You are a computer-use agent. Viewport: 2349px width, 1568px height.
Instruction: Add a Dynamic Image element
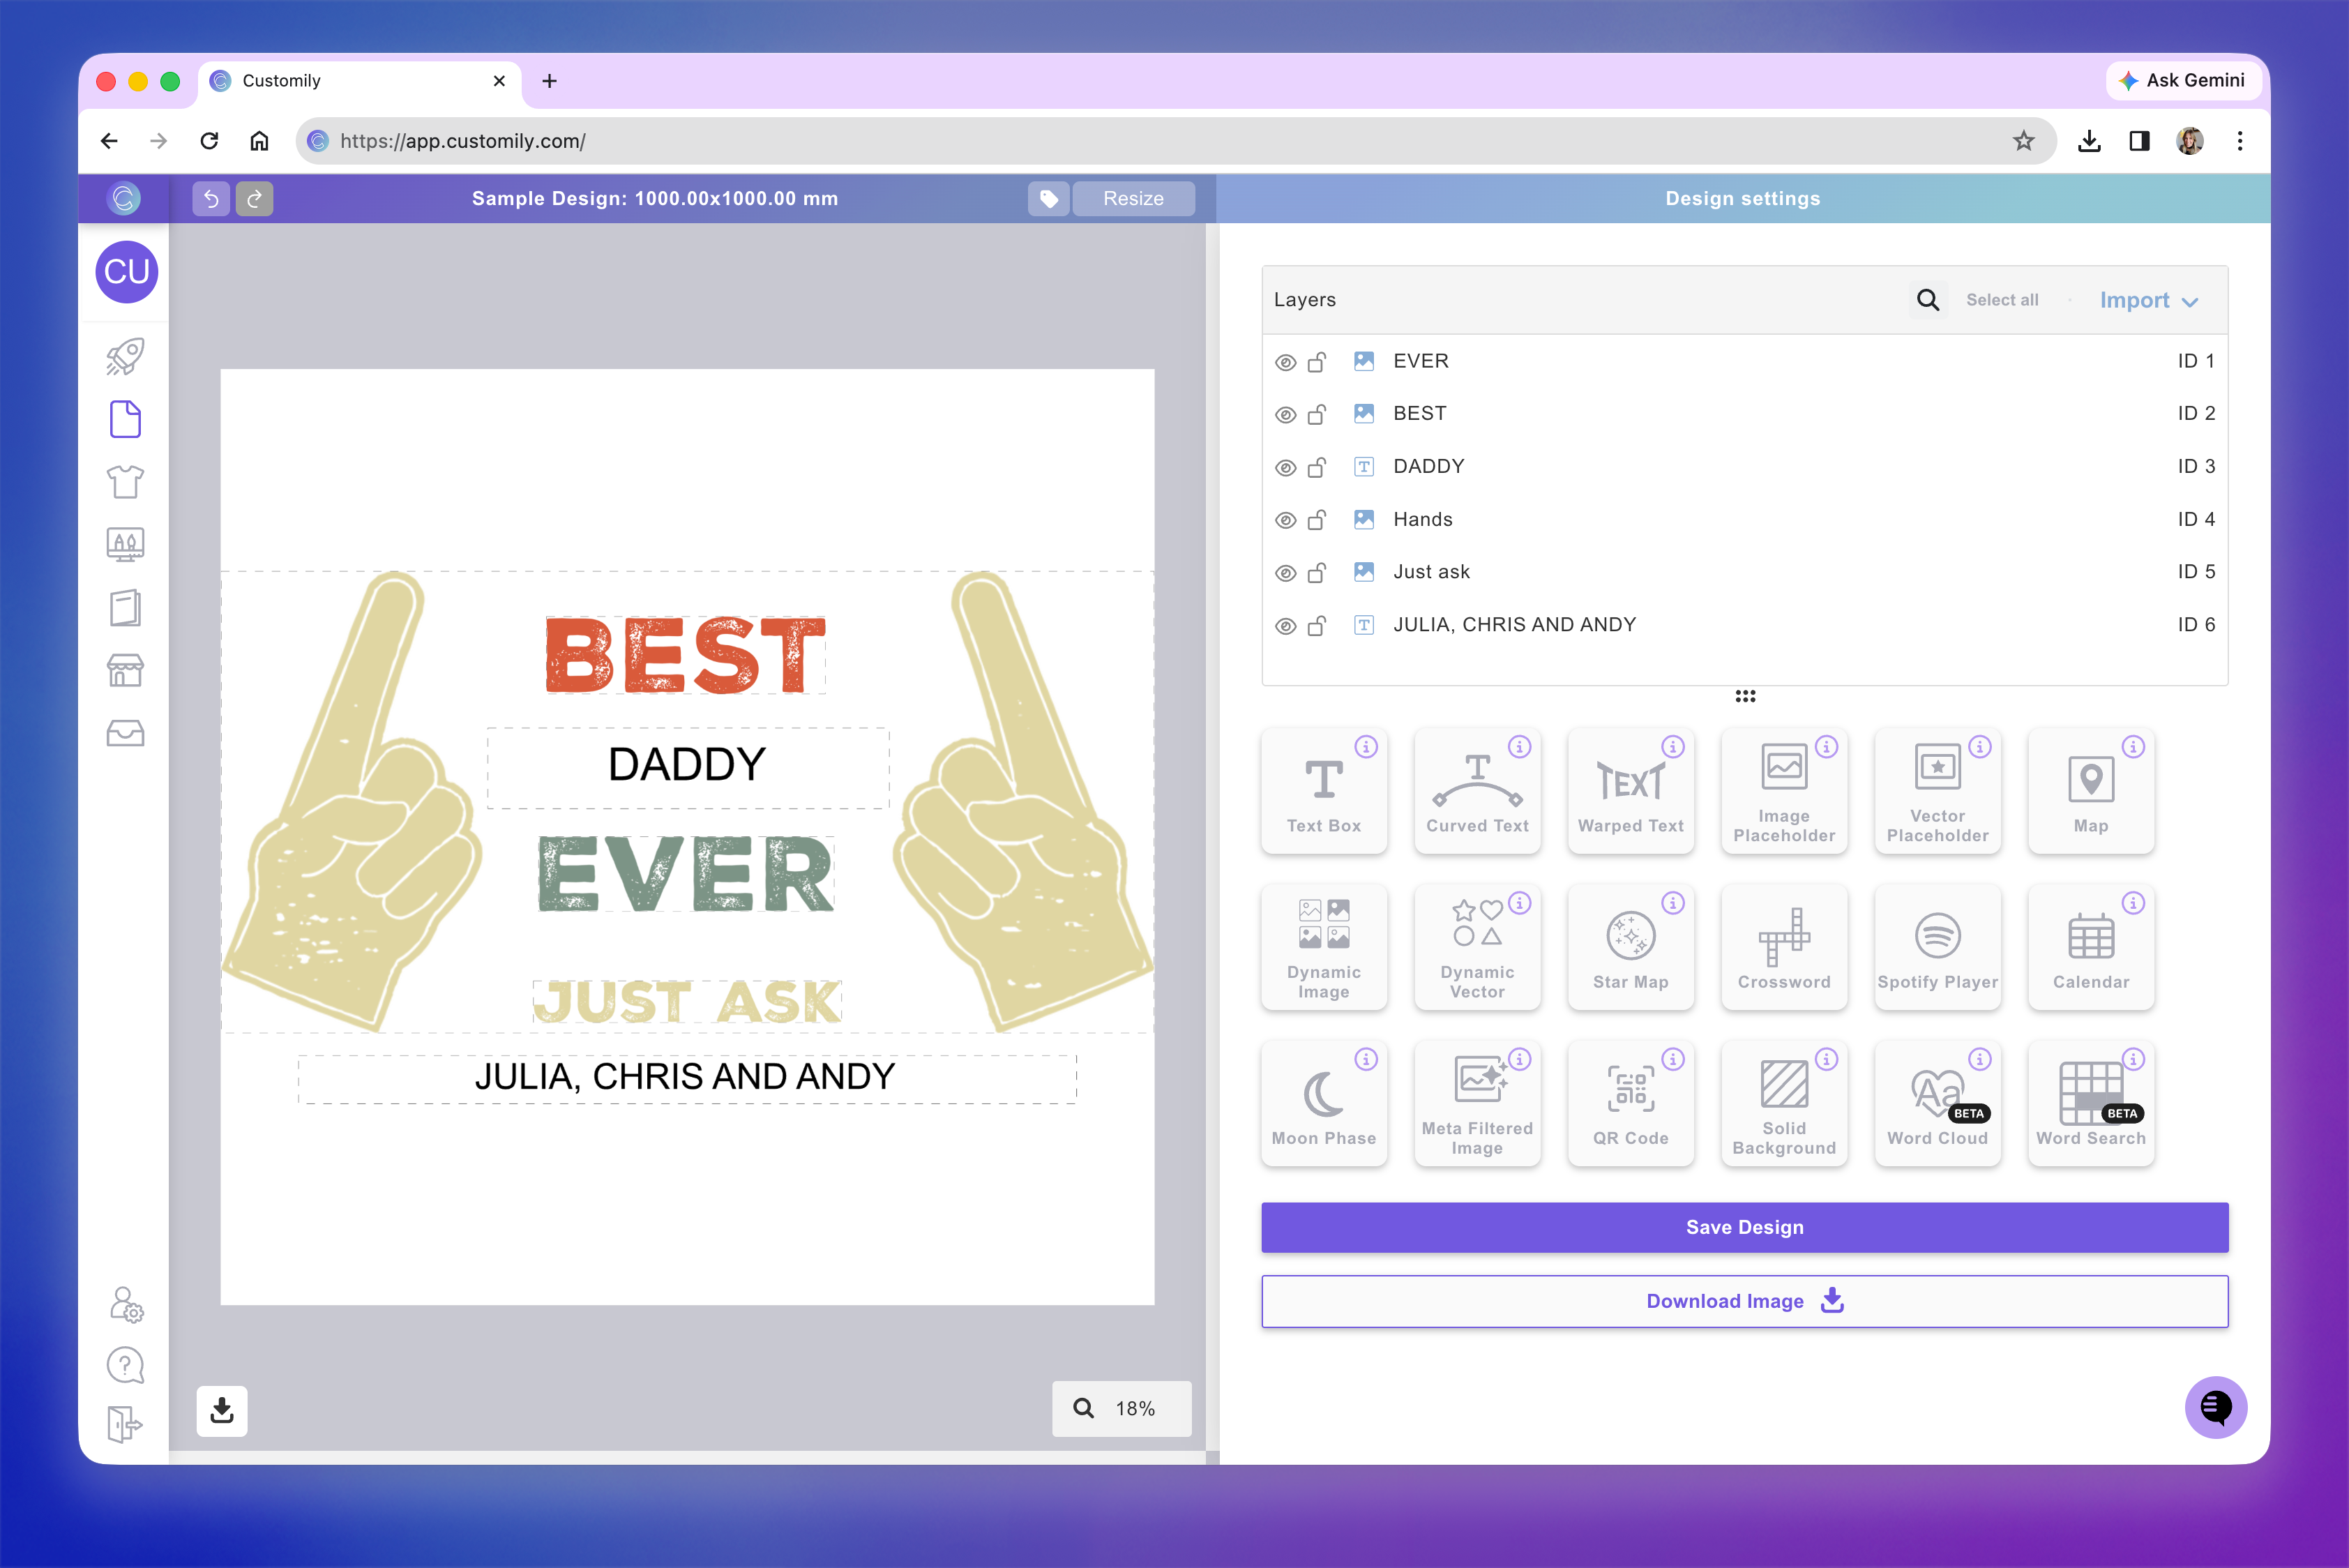[x=1324, y=947]
